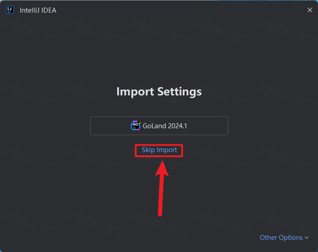
Task: Click the Other Options text link
Action: 281,237
